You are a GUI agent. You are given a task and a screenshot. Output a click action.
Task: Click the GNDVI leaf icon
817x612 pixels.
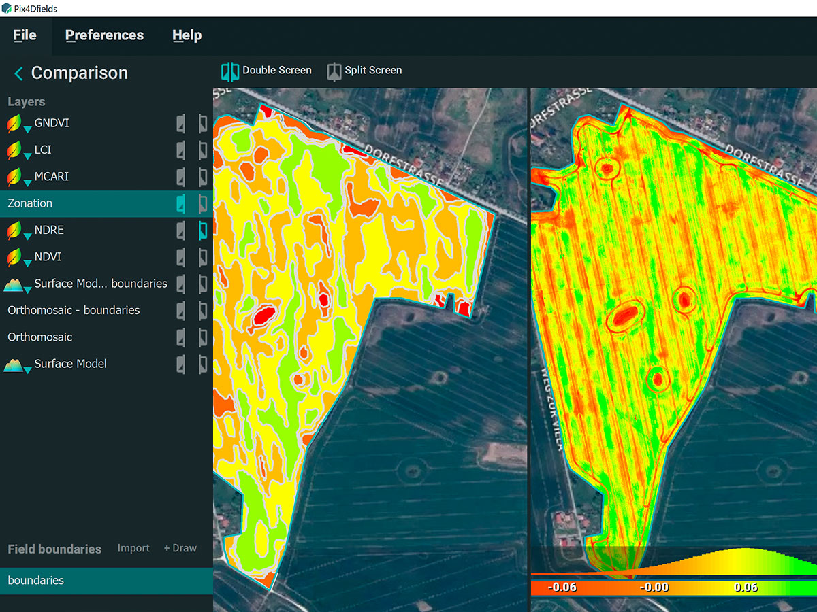(x=14, y=124)
